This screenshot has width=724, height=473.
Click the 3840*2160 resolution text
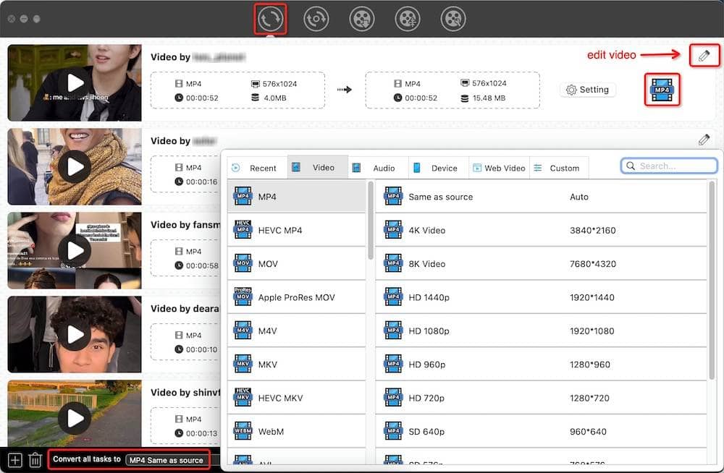point(592,230)
